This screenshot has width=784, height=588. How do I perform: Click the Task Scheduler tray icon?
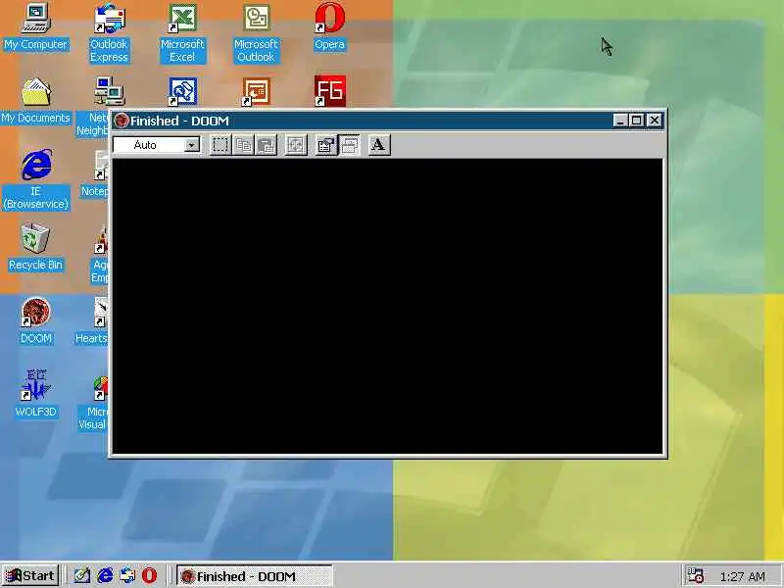[695, 575]
